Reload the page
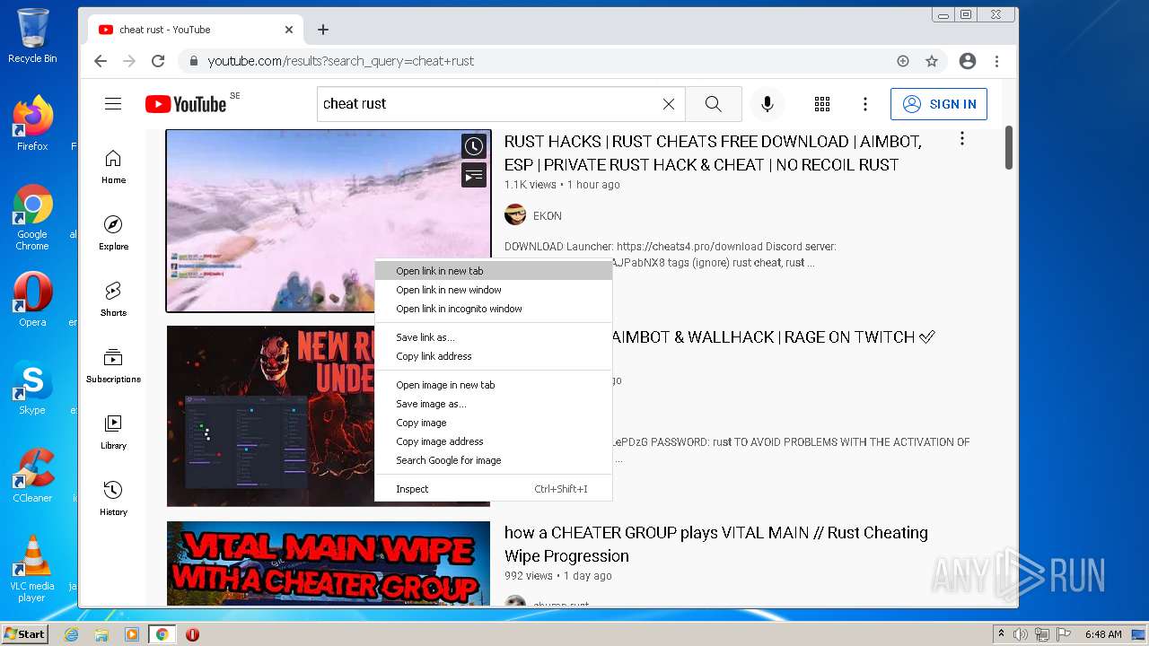1149x646 pixels. (158, 61)
